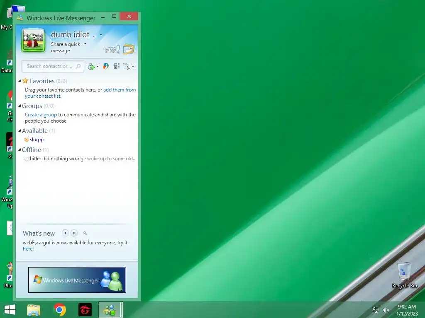The width and height of the screenshot is (425, 318).
Task: Click the show menu icon
Action: pyautogui.click(x=126, y=66)
